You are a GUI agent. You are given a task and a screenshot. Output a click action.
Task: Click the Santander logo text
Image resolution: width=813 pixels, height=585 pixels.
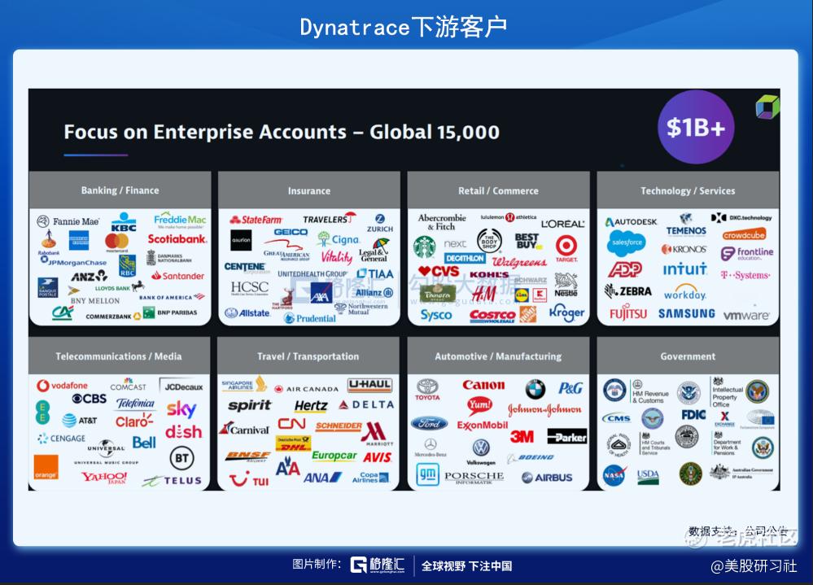click(x=178, y=276)
